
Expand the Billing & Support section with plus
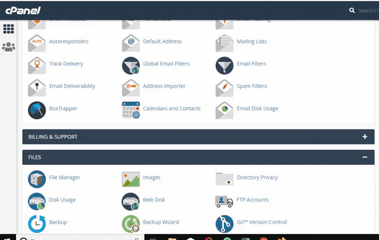pyautogui.click(x=365, y=137)
